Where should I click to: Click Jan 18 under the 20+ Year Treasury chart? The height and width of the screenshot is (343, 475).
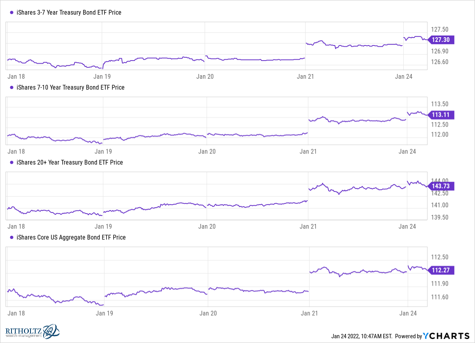click(x=16, y=227)
